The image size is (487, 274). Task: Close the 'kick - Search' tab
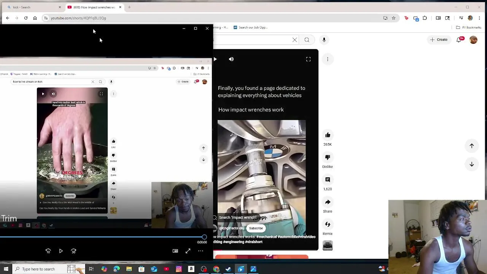point(60,7)
